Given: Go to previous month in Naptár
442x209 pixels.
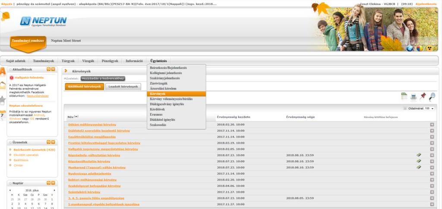Looking at the screenshot, I should click(x=10, y=190).
